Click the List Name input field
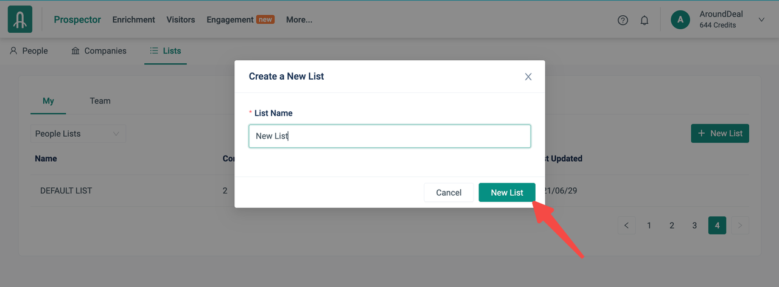The image size is (779, 287). 389,136
